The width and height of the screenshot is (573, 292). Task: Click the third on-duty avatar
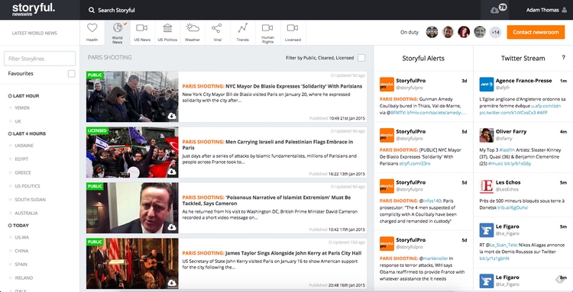(464, 32)
